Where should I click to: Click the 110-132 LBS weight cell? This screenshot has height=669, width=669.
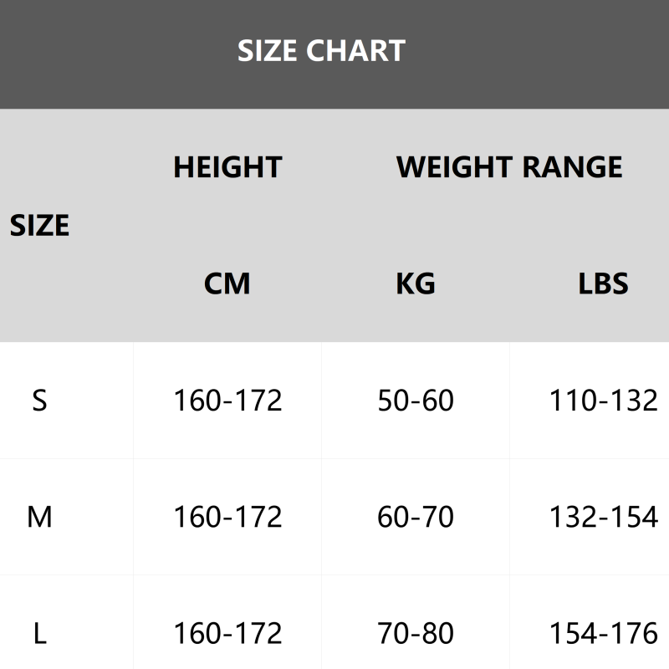(603, 401)
